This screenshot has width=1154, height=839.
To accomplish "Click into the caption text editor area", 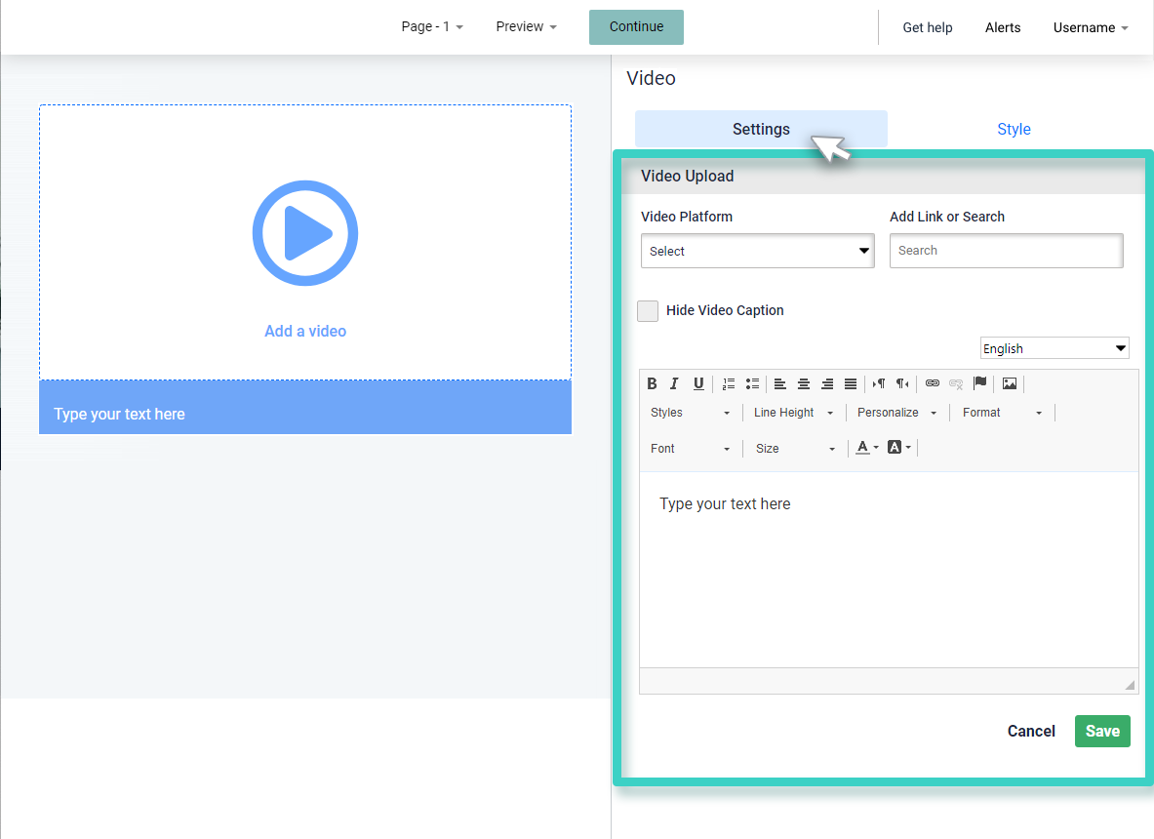I will point(889,571).
